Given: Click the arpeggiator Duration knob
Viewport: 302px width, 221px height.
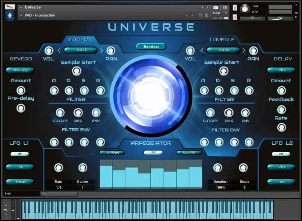Looking at the screenshot, I should point(218,168).
